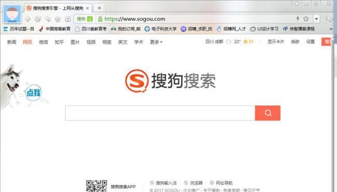
Task: Open bookmark 电子科技大学
Action: tap(161, 29)
